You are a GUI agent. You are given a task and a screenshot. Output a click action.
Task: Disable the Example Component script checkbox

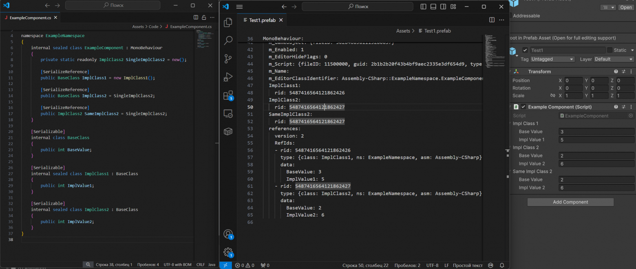coord(523,107)
